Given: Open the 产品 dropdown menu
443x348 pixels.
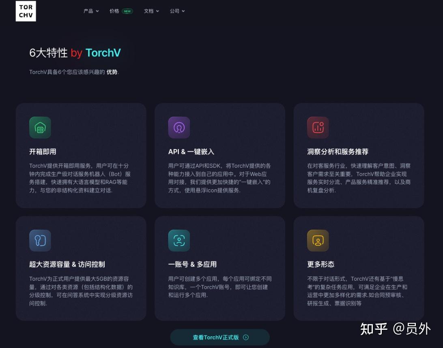Looking at the screenshot, I should (91, 11).
